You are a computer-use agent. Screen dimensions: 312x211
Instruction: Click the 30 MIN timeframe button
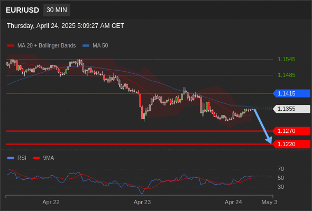point(57,10)
